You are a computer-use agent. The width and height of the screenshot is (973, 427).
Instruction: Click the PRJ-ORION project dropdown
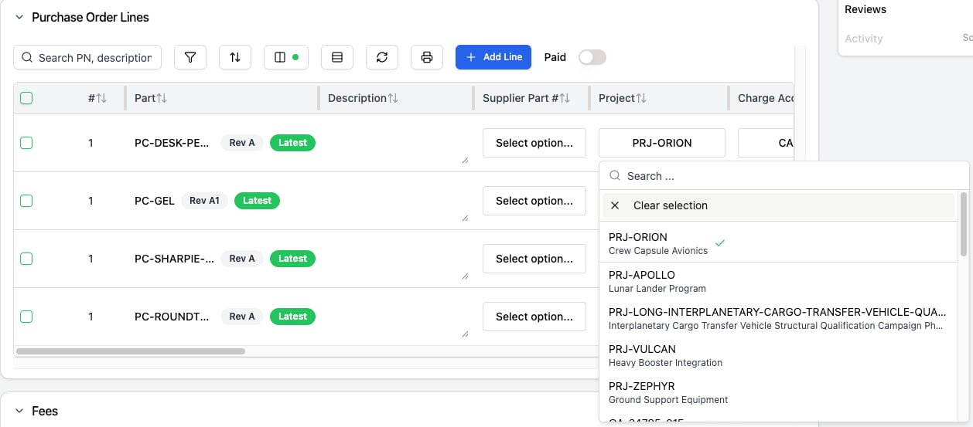662,143
